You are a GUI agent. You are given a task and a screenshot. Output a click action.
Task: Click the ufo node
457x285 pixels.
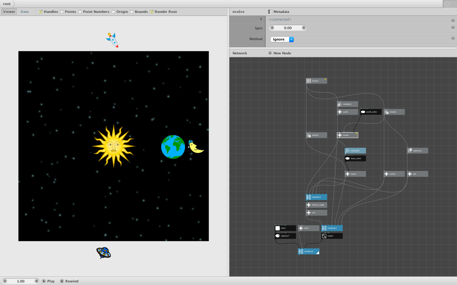coord(417,174)
